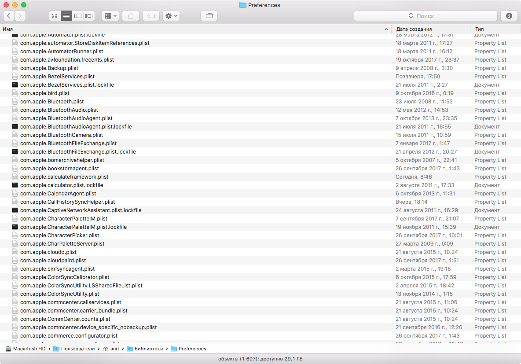Create a new folder via toolbar icon
Viewport: 521px width, 364px height.
point(209,16)
